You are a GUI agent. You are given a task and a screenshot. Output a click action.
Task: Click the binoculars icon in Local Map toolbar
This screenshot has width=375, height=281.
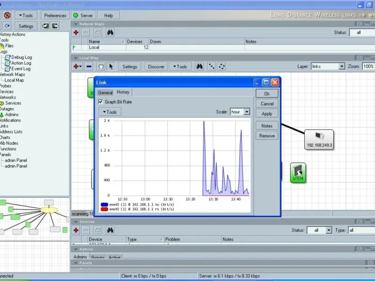199,67
